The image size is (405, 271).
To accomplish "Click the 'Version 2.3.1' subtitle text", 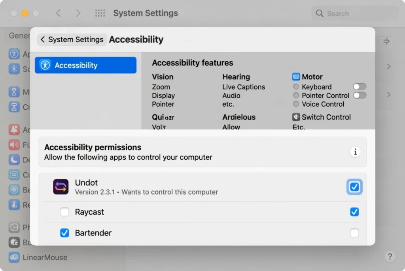I will click(x=95, y=192).
